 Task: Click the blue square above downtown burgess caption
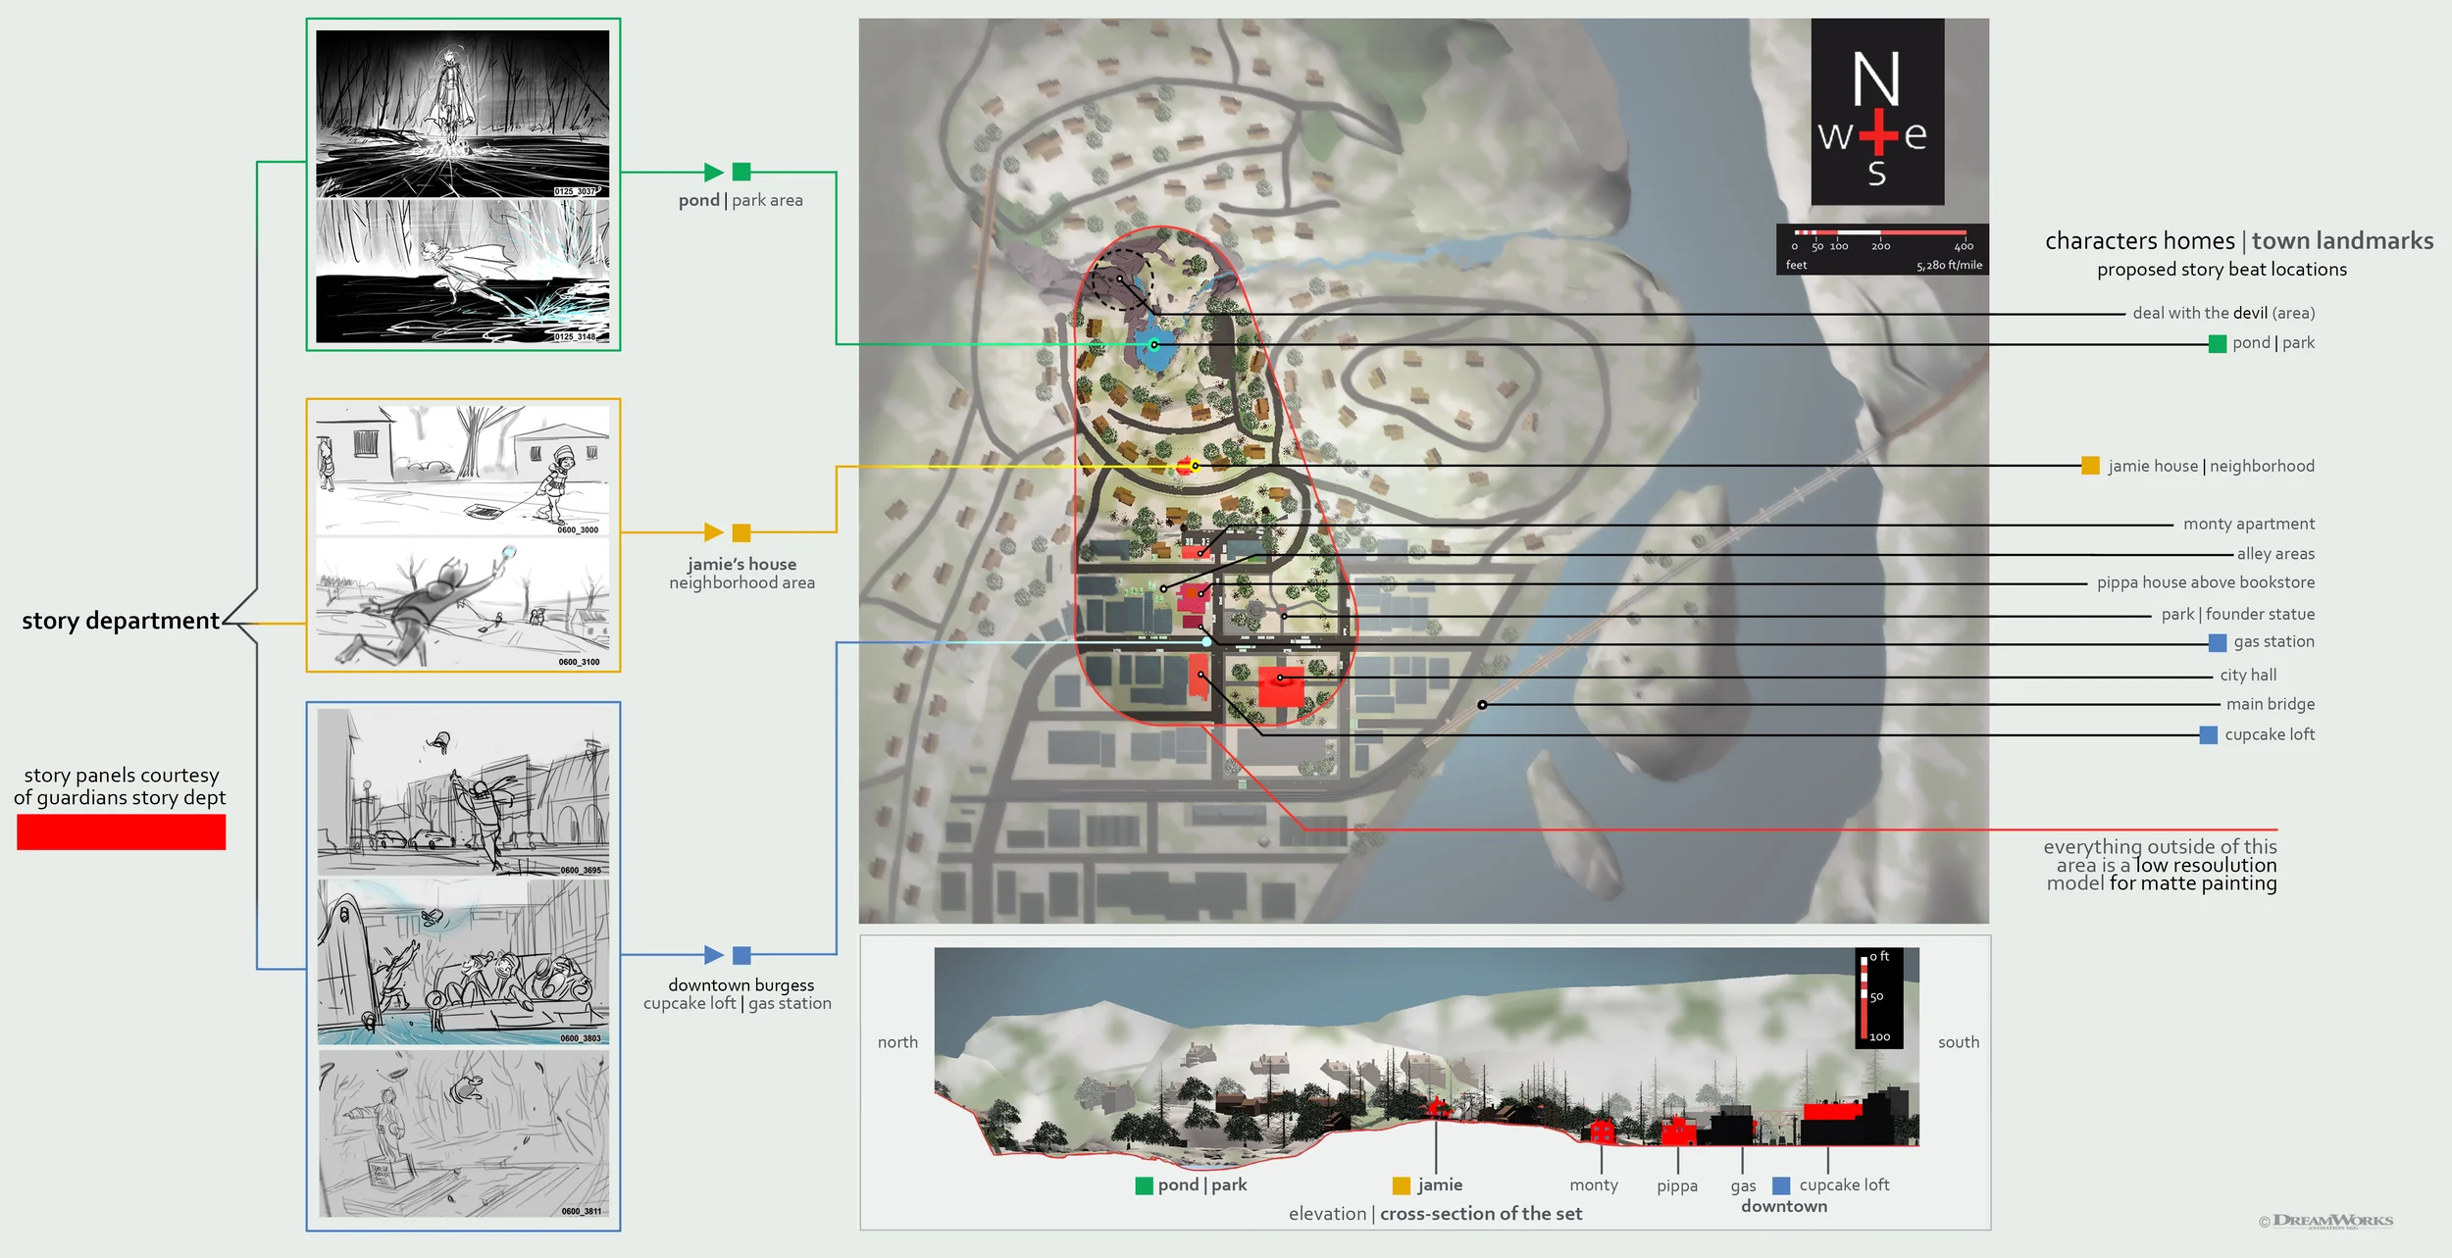pos(742,955)
